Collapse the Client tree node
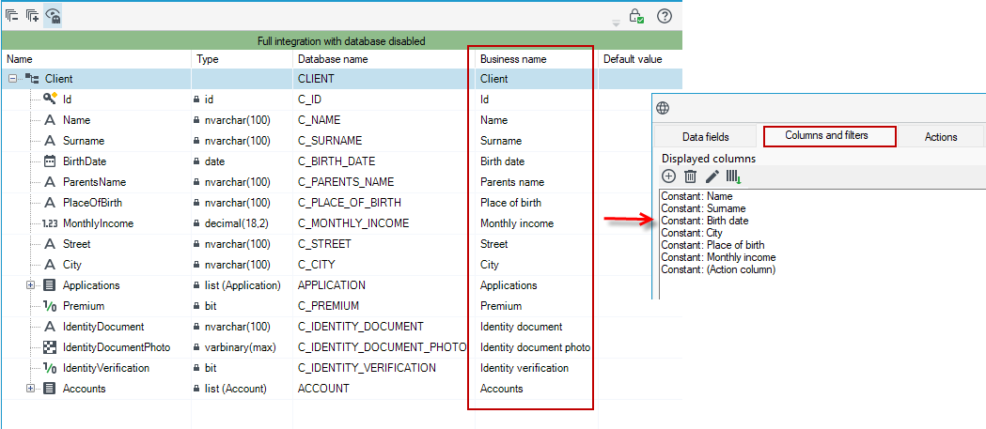 tap(12, 79)
